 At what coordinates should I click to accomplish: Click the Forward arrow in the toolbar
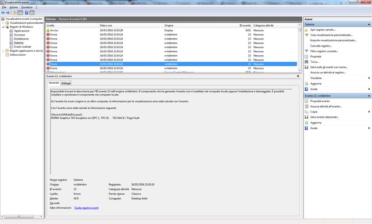8,13
